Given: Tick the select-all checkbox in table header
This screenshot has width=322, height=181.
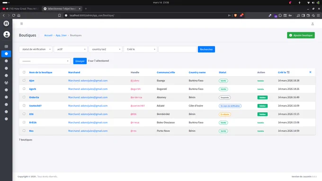Looking at the screenshot, I should coord(24,72).
